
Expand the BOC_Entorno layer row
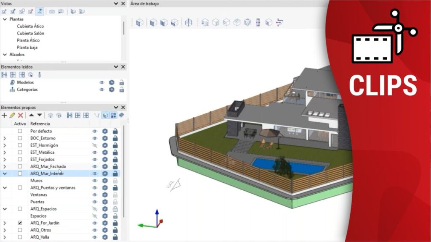5,138
